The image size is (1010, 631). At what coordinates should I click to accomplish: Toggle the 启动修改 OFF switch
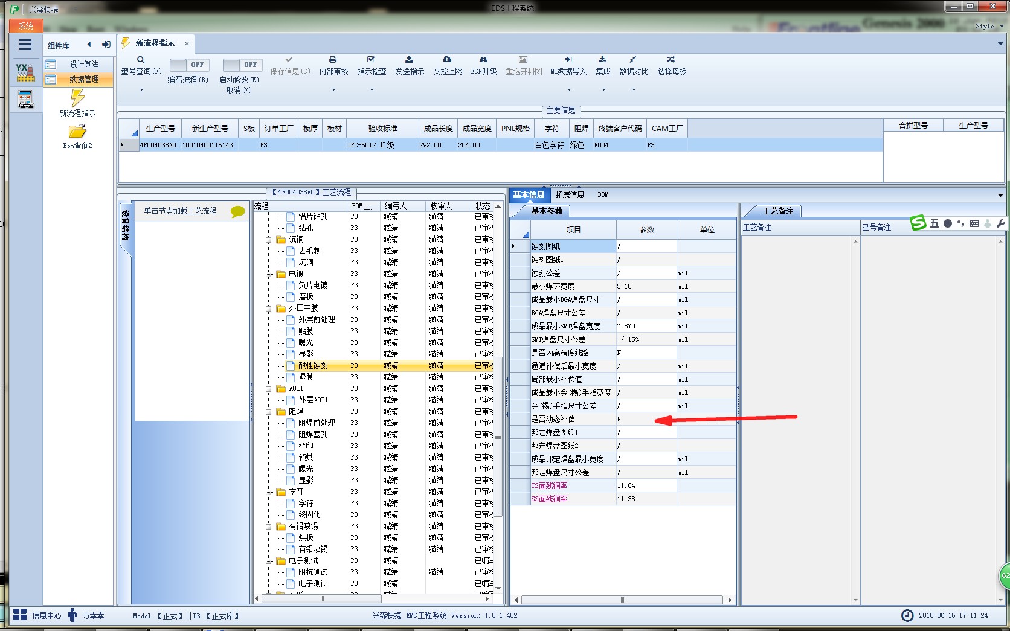(x=242, y=65)
